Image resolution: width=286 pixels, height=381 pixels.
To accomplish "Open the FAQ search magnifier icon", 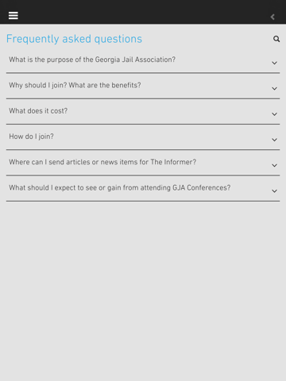I will point(276,39).
